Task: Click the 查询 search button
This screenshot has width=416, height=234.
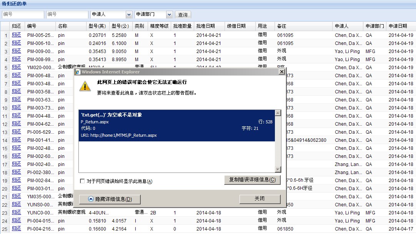Action: 183,15
